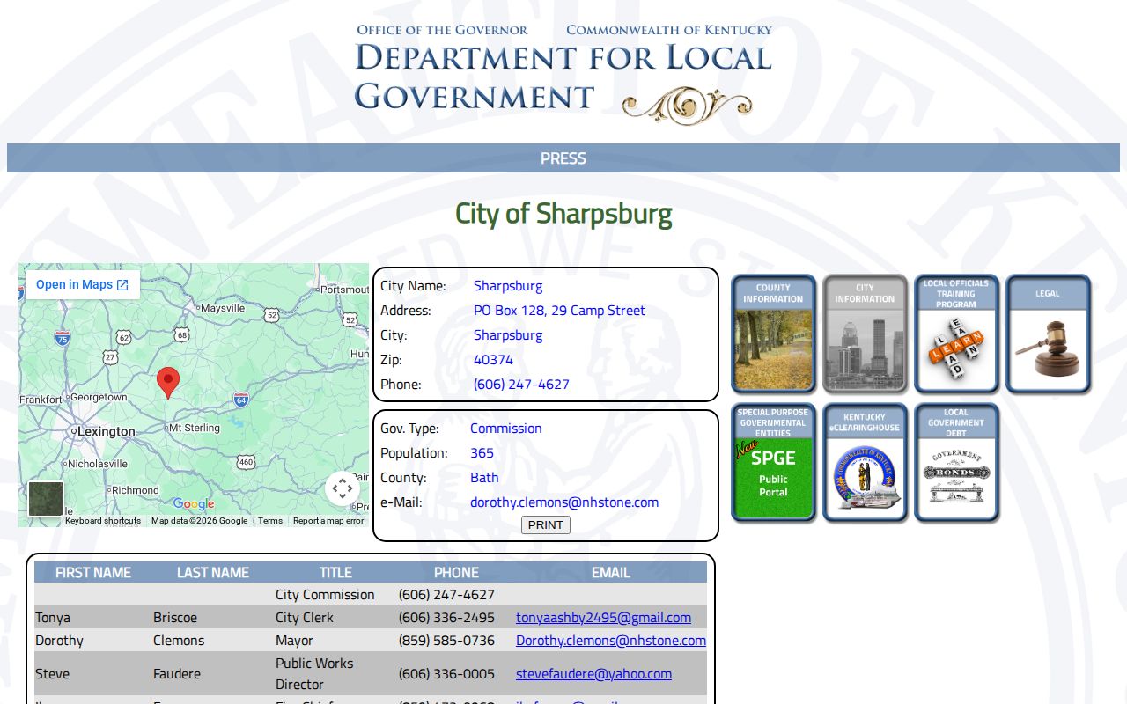This screenshot has height=704, width=1127.
Task: Select the phone number (606) 336-2495
Action: pyautogui.click(x=446, y=618)
